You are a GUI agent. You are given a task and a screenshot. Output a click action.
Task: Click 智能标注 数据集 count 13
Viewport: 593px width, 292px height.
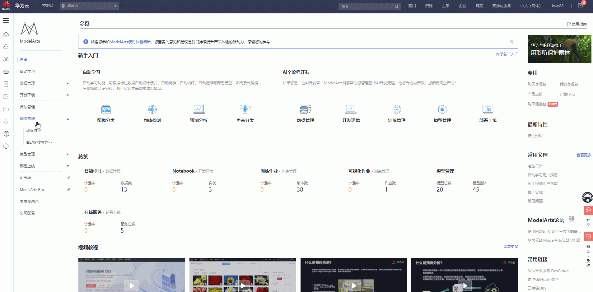pyautogui.click(x=124, y=190)
